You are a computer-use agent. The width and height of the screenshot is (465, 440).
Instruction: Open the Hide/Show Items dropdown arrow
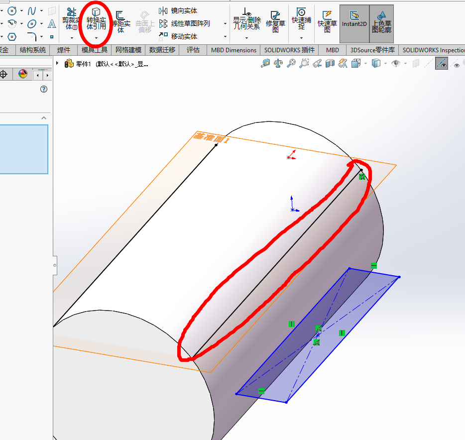tap(405, 63)
